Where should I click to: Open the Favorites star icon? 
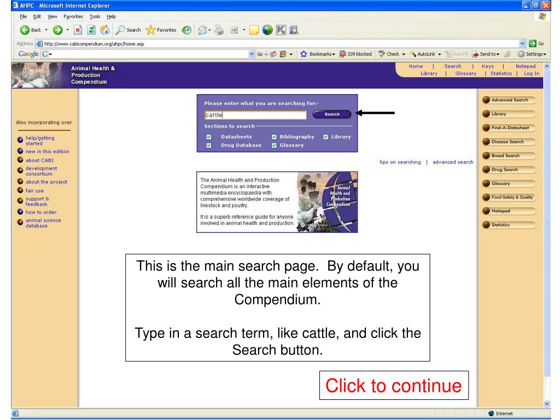click(150, 30)
